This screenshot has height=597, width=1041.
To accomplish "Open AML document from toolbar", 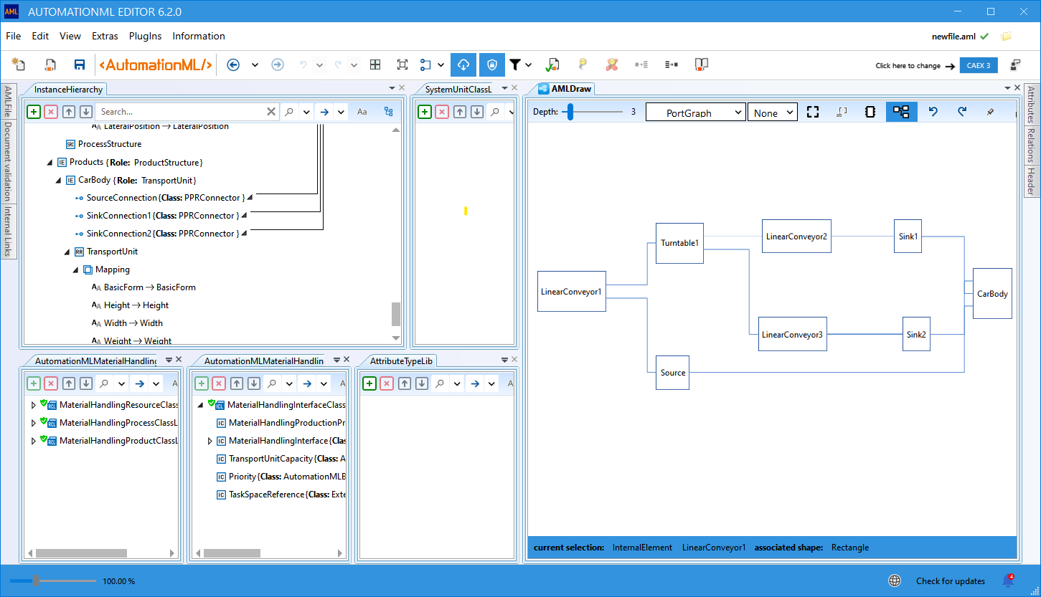I will (50, 65).
